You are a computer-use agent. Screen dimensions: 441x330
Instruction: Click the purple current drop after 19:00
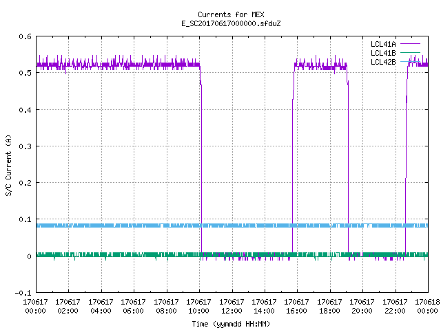point(348,168)
